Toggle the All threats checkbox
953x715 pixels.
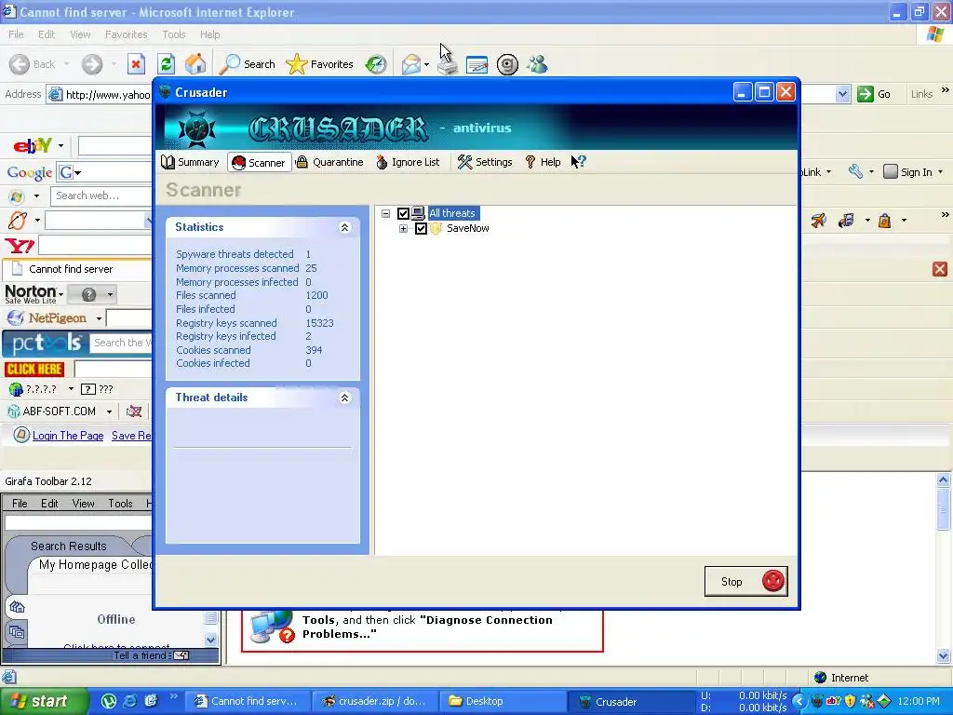tap(403, 213)
